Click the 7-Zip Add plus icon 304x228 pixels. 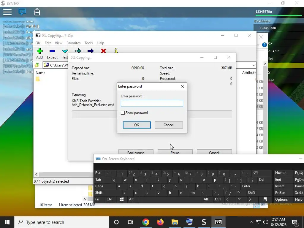(39, 51)
